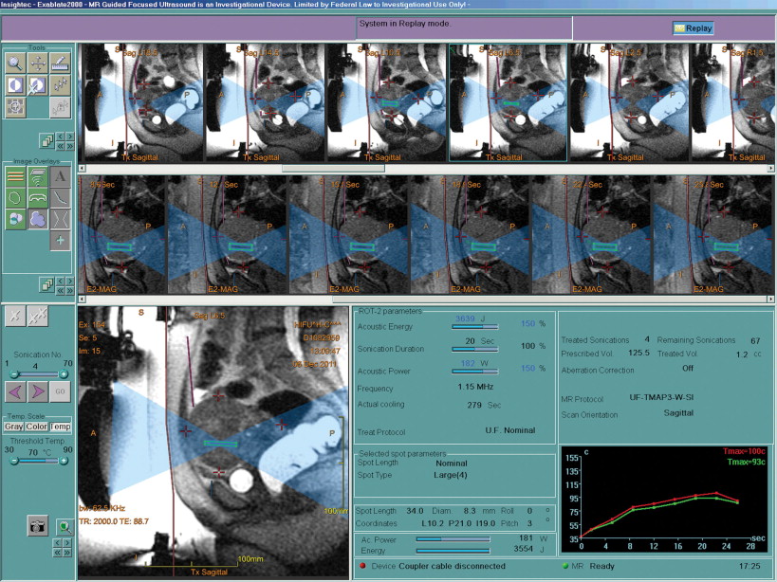The width and height of the screenshot is (777, 582).
Task: Set temperature scale to Color
Action: [x=37, y=427]
